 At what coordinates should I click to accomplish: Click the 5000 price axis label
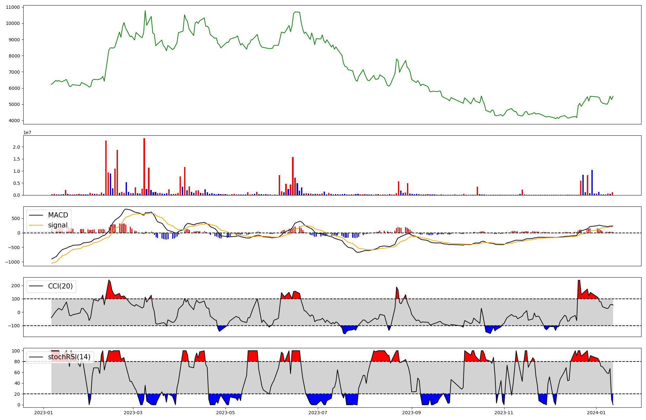coord(14,104)
